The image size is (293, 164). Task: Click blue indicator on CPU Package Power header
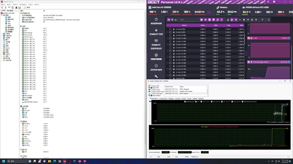[x=289, y=62]
